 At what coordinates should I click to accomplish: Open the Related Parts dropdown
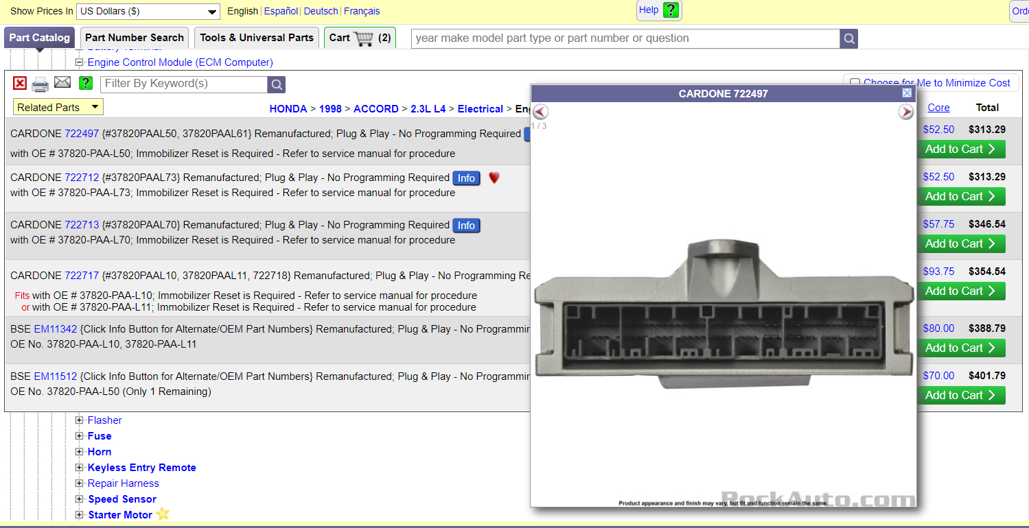pyautogui.click(x=58, y=107)
